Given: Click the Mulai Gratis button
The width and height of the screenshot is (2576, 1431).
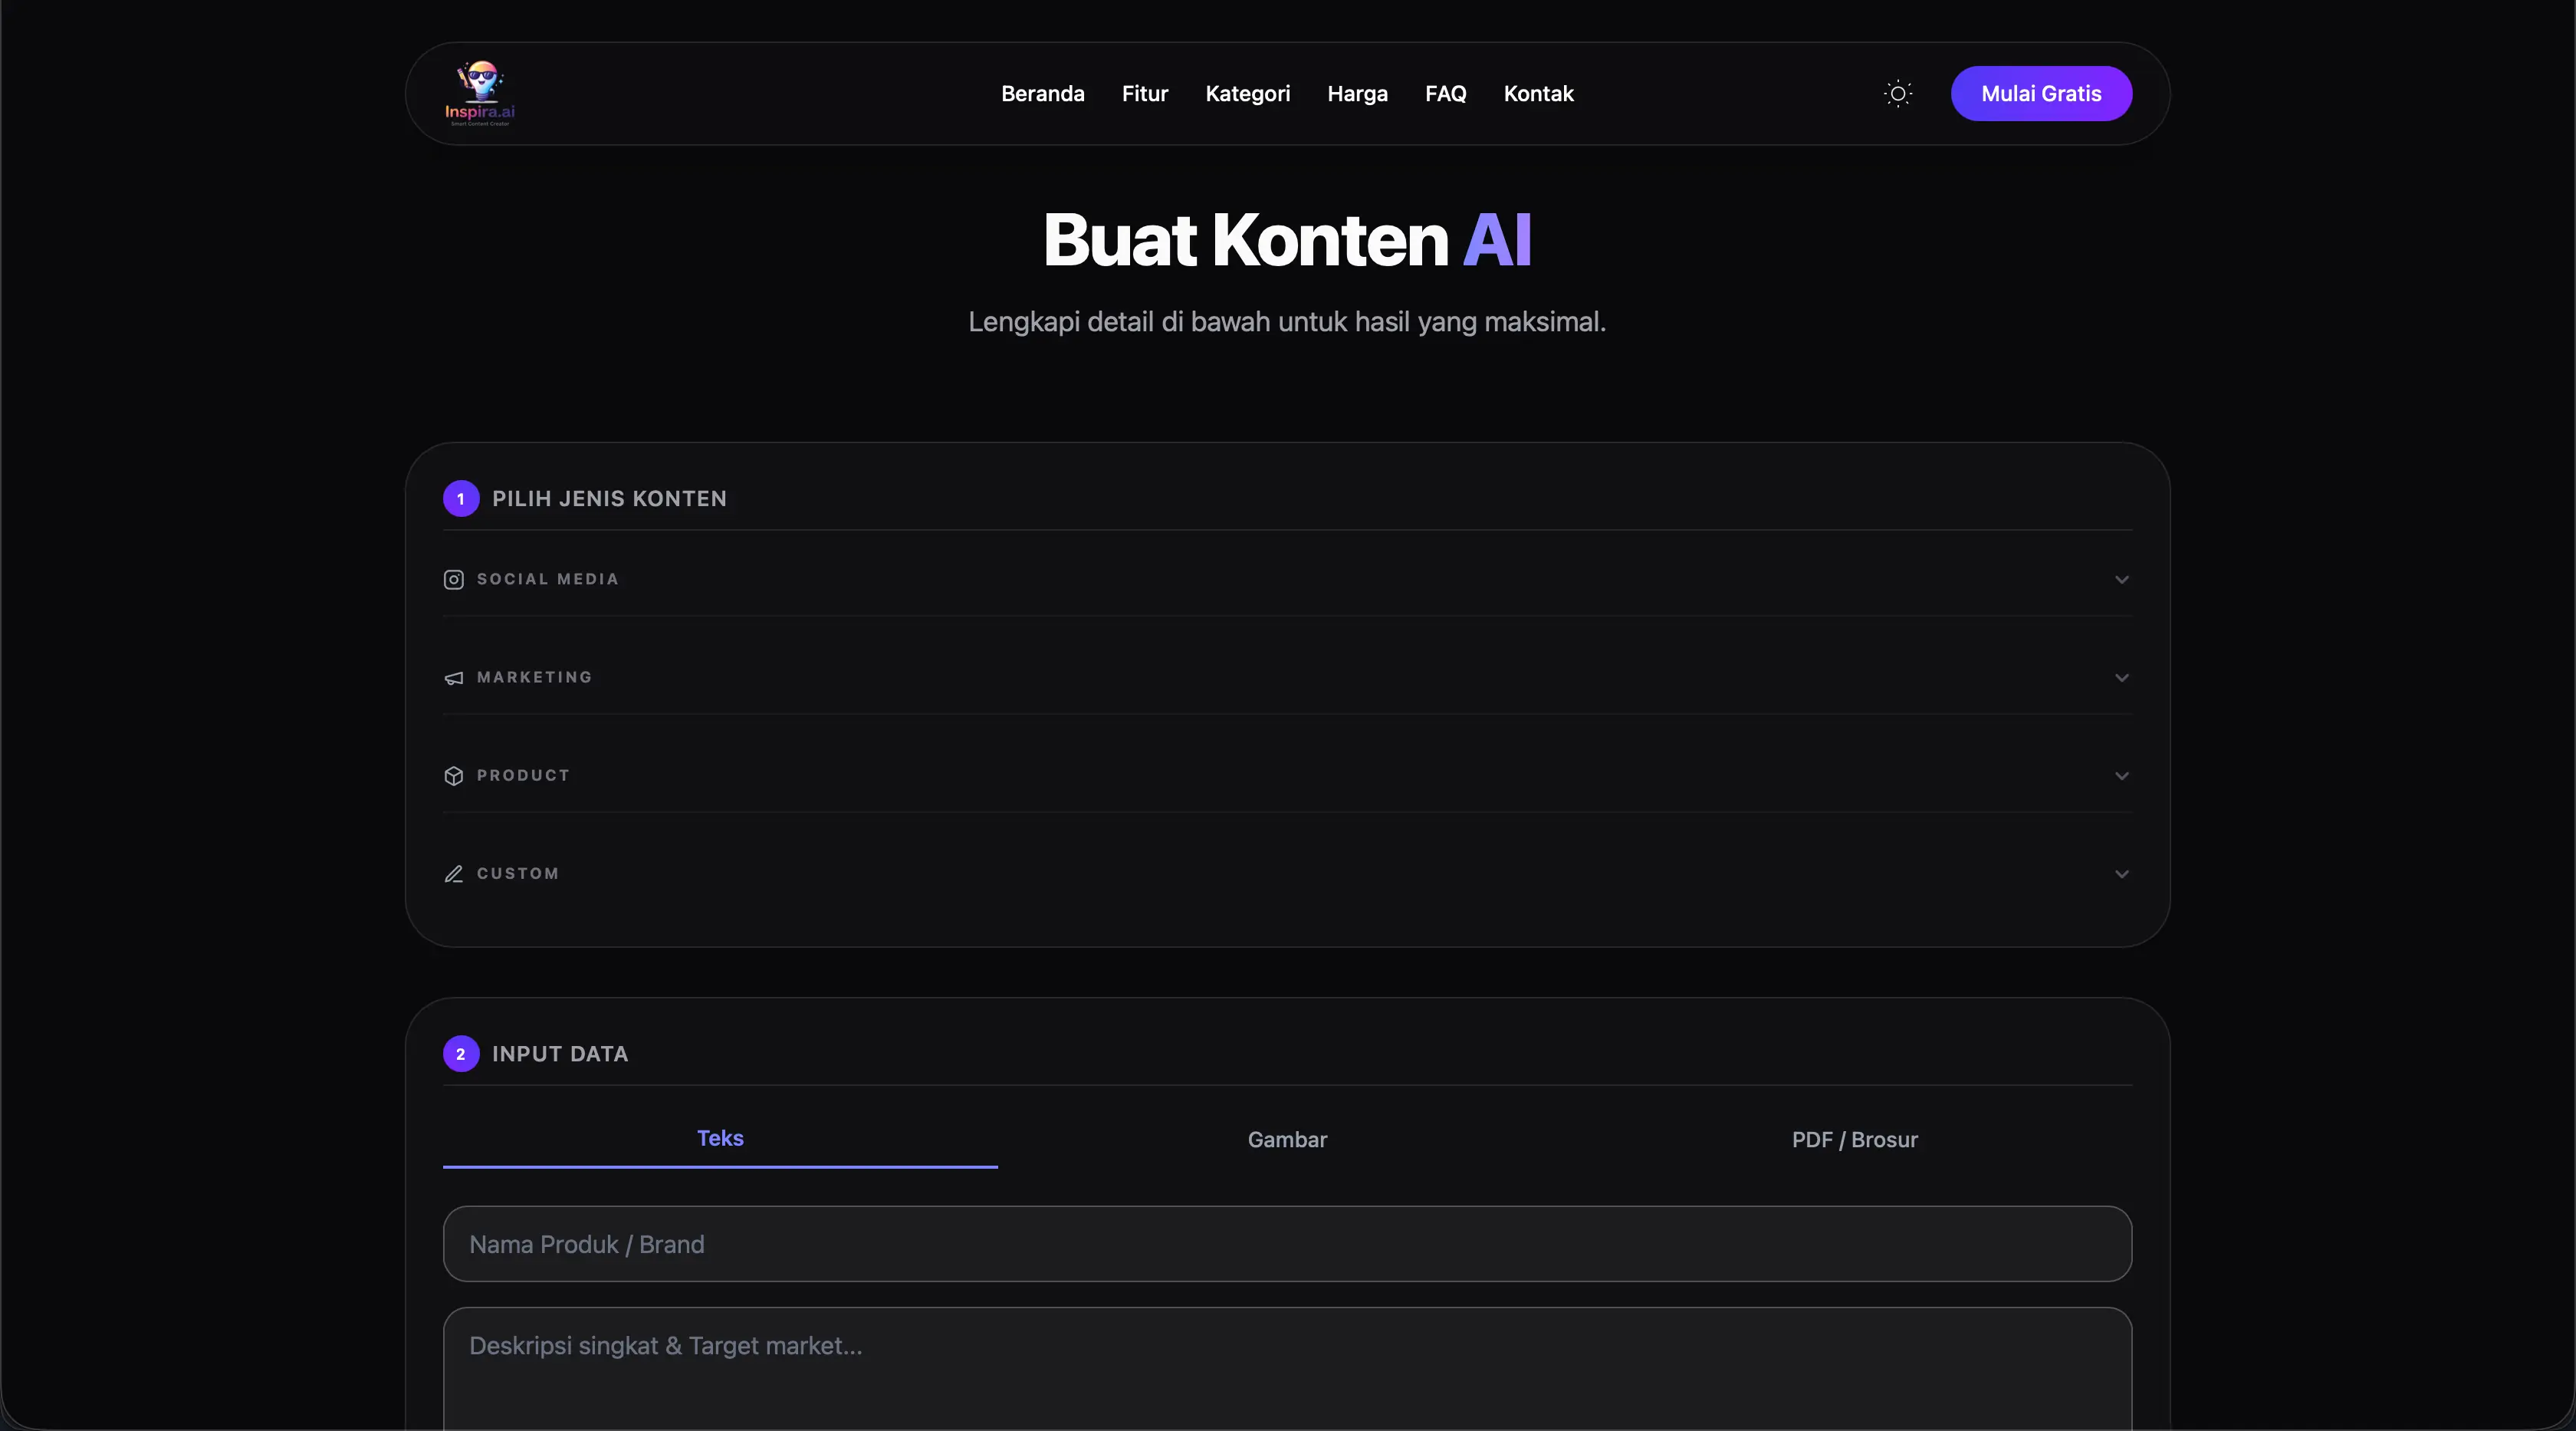Looking at the screenshot, I should pos(2041,94).
